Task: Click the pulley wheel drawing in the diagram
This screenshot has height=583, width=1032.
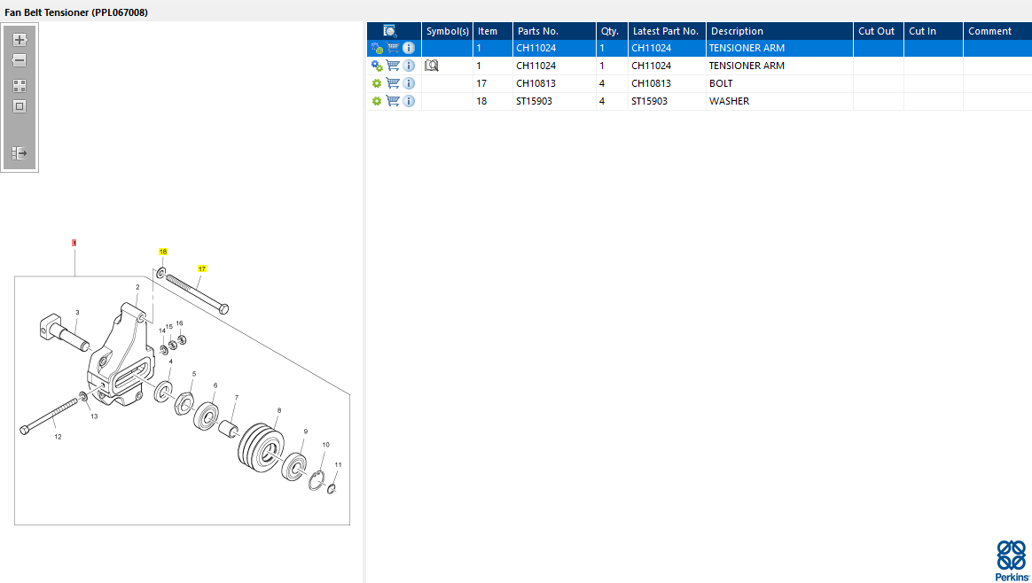Action: tap(261, 447)
